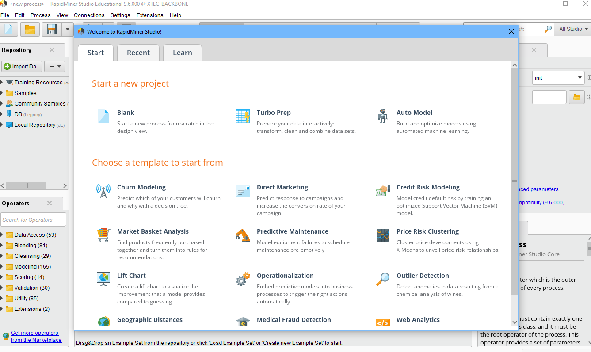Select the Geographic Distances globe icon

103,322
